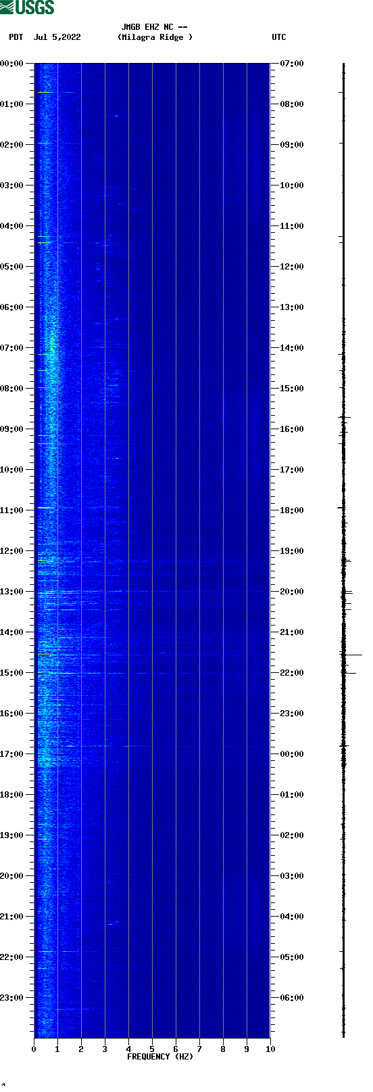Click the 15:00 UTC time label

pyautogui.click(x=292, y=389)
